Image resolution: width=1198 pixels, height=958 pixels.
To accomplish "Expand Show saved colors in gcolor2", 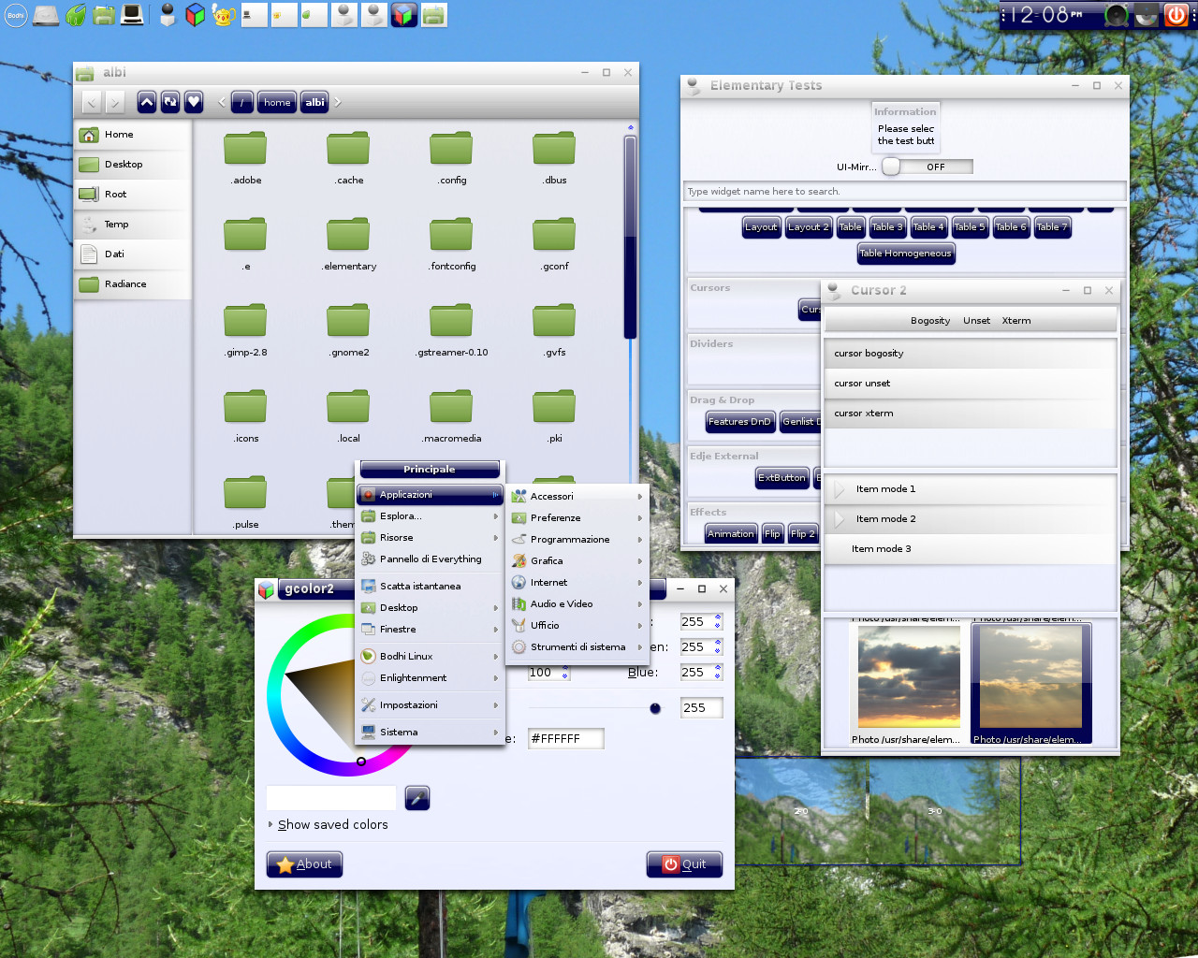I will [328, 824].
